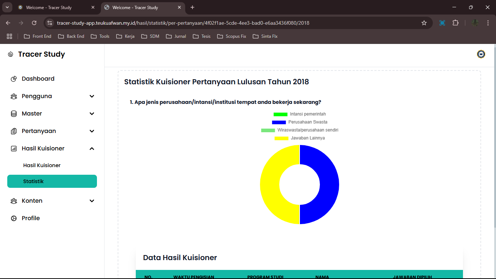Toggle Perusahaan Swasta legend item
Image resolution: width=496 pixels, height=279 pixels.
point(300,122)
